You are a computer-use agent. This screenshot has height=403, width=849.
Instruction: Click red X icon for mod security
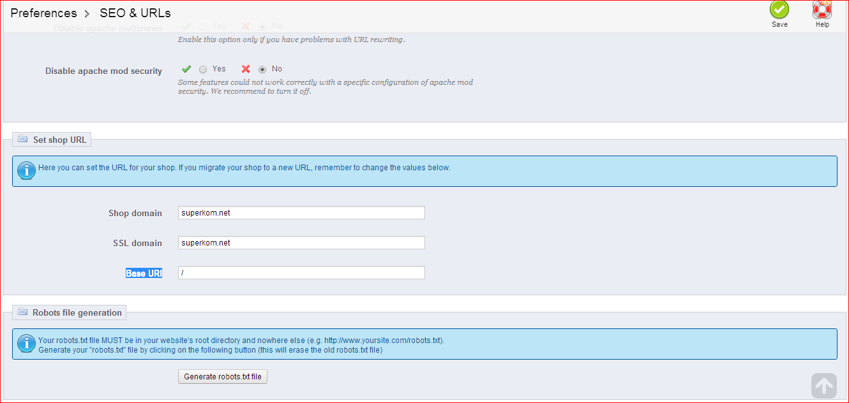[x=246, y=69]
